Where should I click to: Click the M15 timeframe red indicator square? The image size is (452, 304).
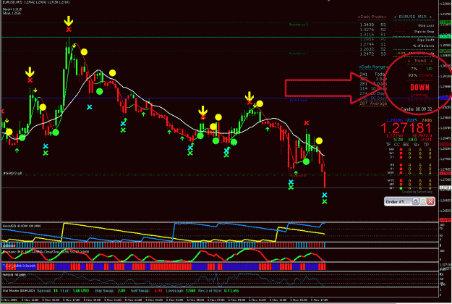[x=401, y=180]
